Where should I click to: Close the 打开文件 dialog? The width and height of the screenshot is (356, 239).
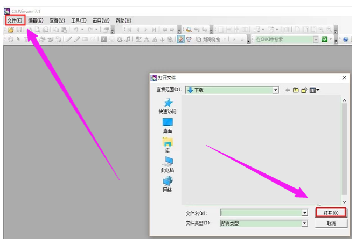pos(344,78)
